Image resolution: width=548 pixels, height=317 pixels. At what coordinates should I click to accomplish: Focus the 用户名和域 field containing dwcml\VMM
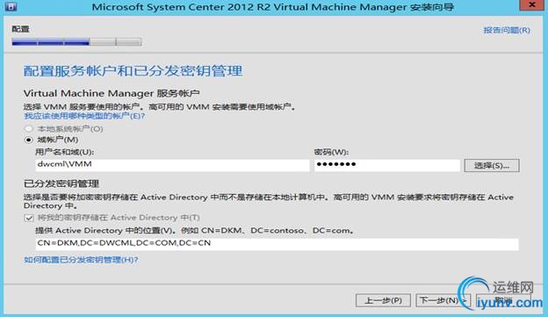[x=172, y=164]
